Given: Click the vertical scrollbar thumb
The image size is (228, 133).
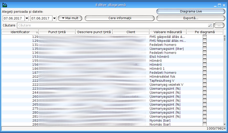Looking at the screenshot, I should [224, 39].
